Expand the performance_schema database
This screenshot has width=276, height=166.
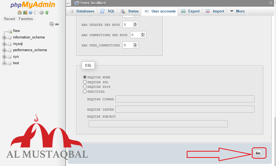point(4,50)
